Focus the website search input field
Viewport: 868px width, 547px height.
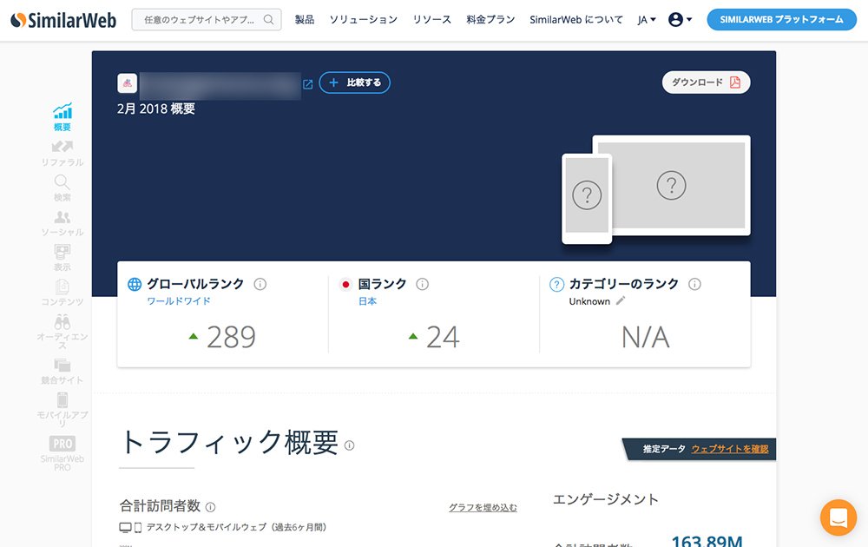200,20
